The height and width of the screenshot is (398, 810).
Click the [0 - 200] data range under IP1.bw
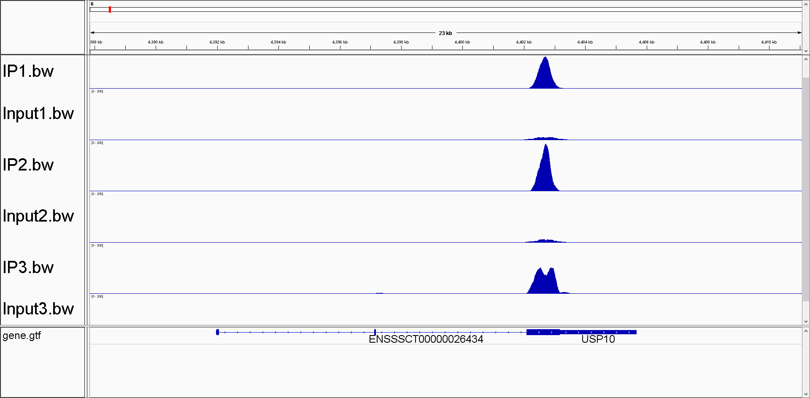pyautogui.click(x=97, y=91)
